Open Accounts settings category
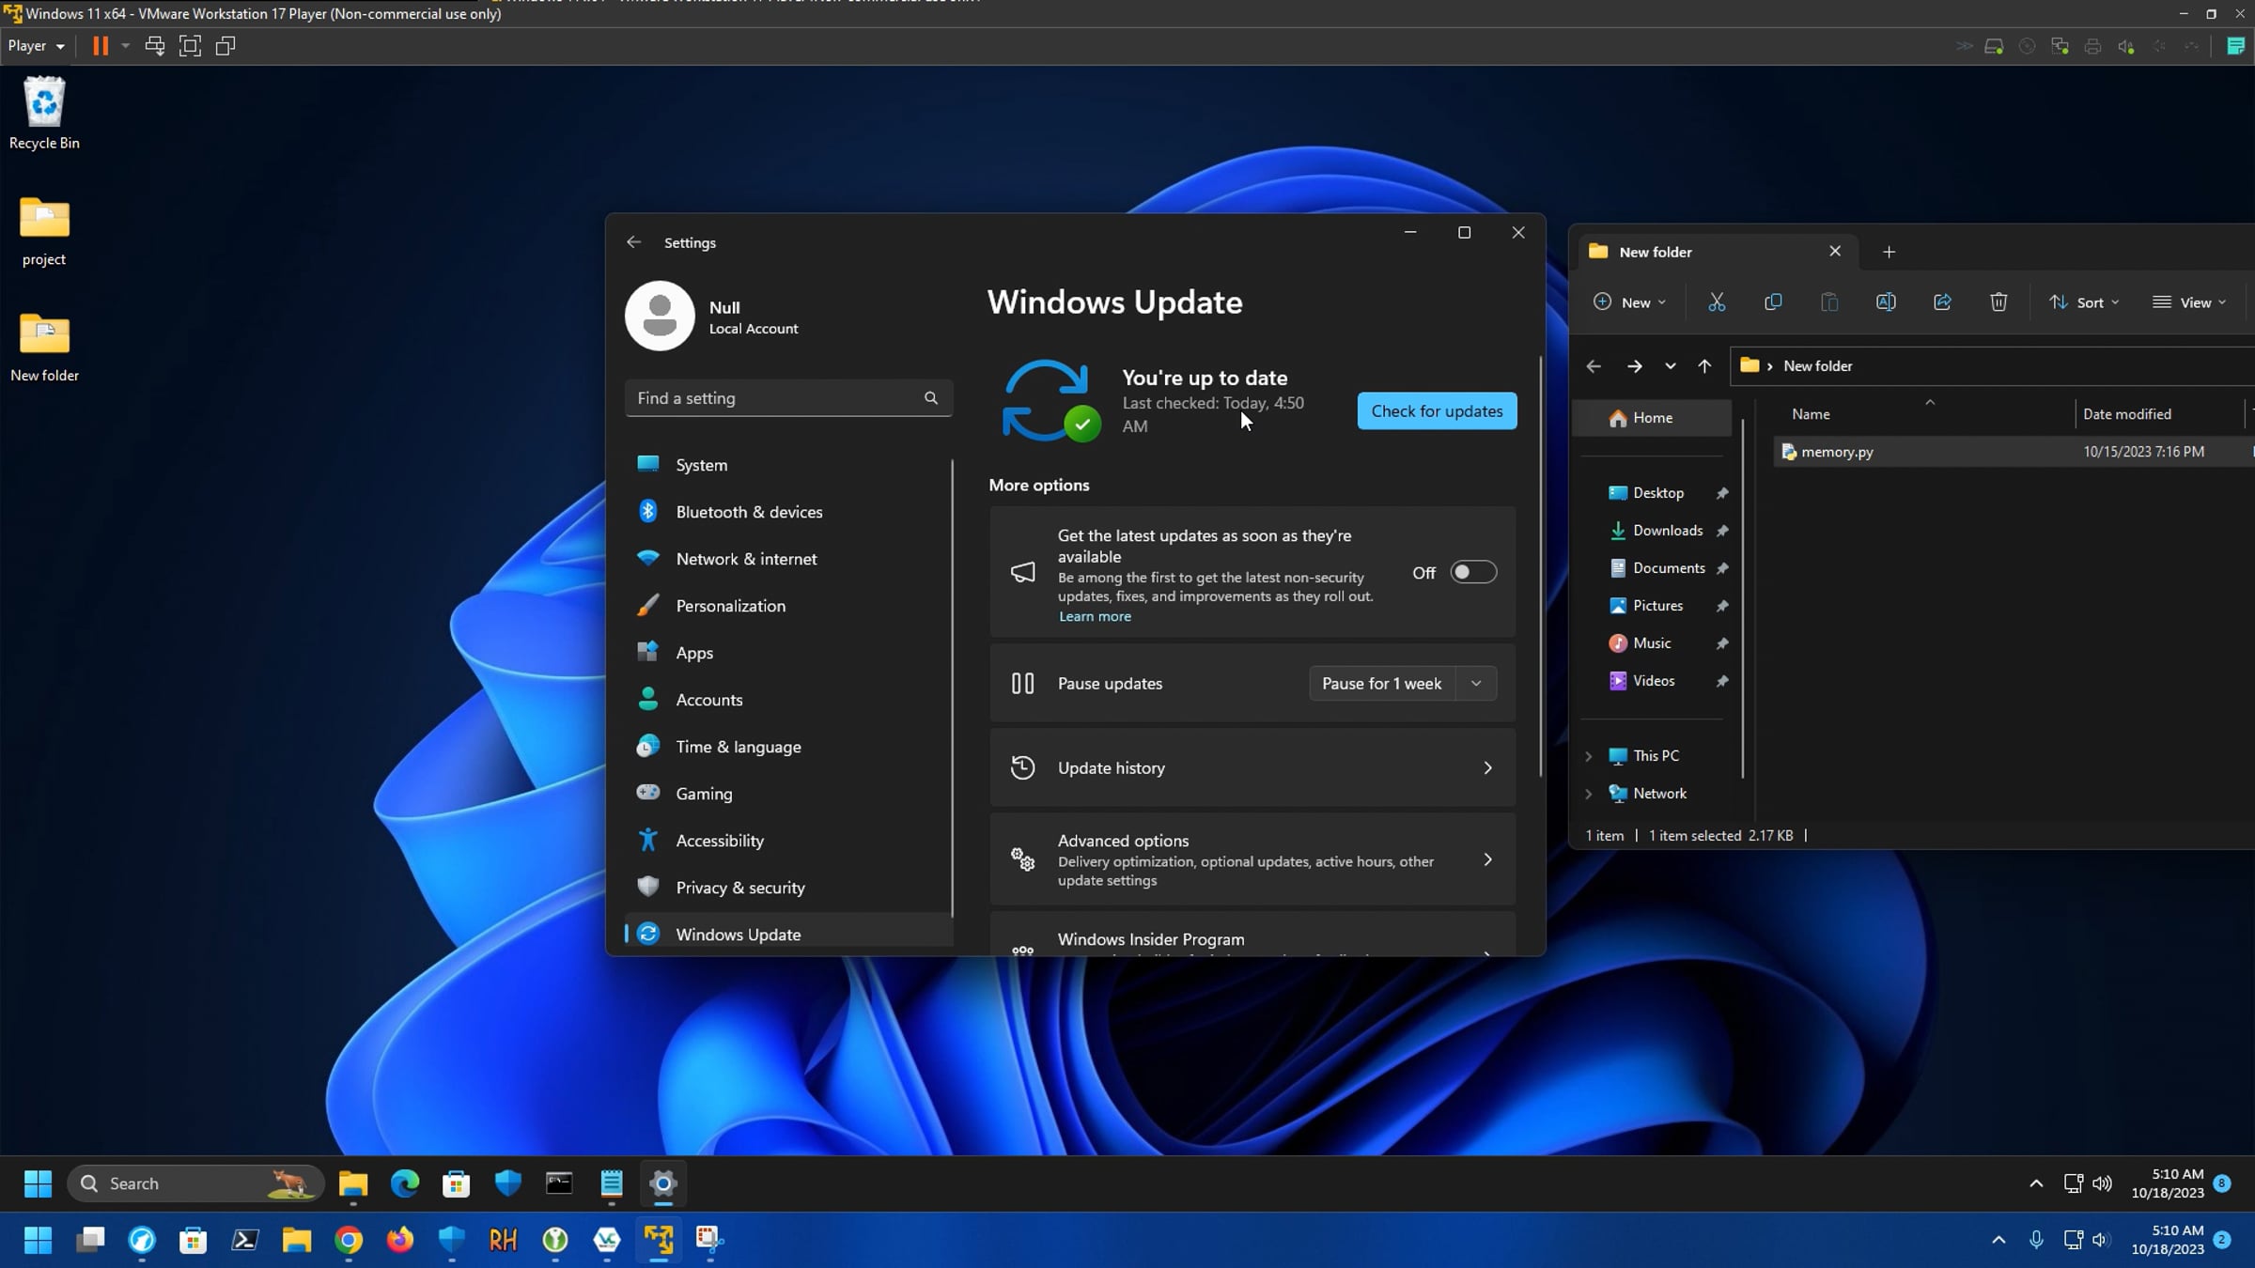 coord(788,700)
